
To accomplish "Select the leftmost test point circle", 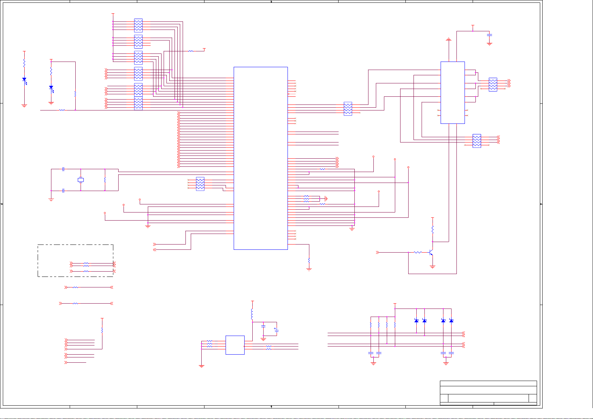I will click(x=105, y=213).
